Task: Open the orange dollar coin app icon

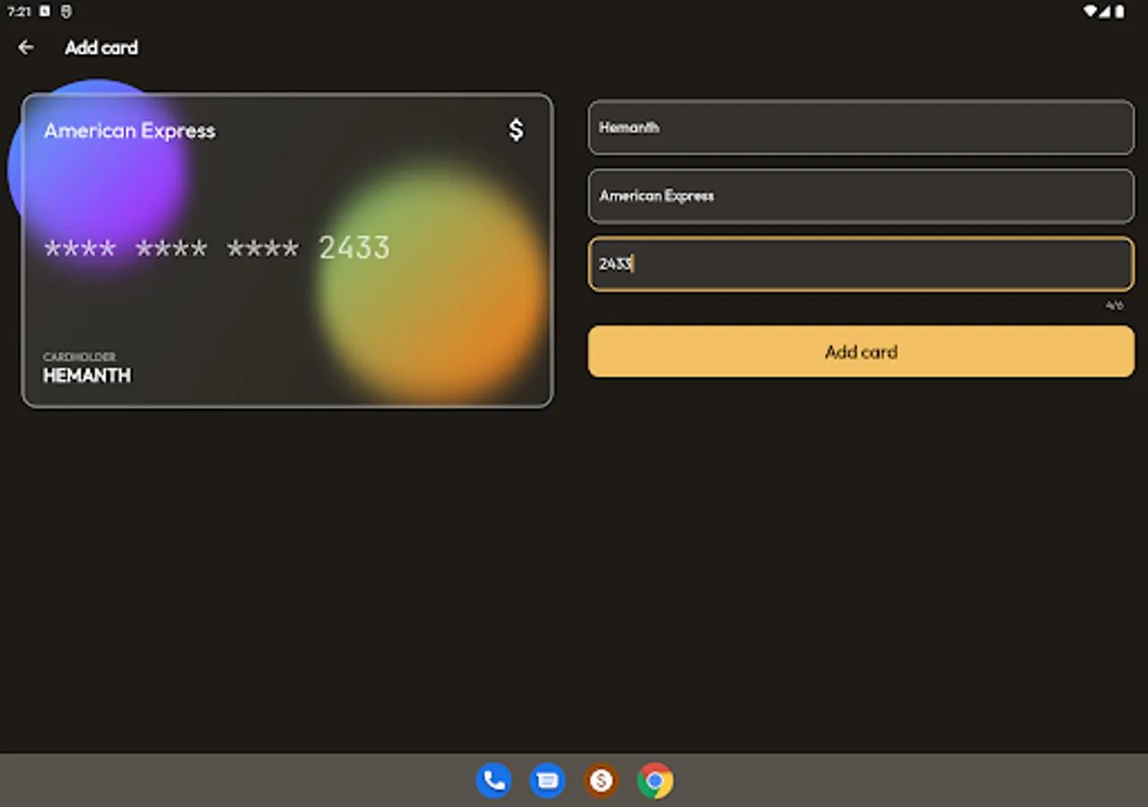Action: pos(601,780)
